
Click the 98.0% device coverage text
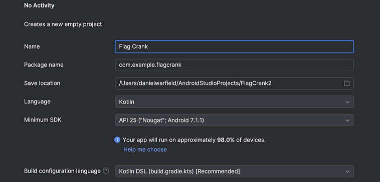(x=226, y=139)
